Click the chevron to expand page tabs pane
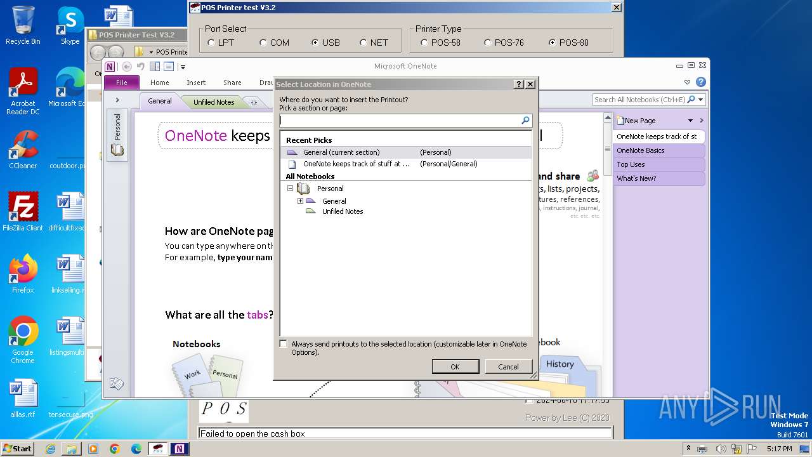The height and width of the screenshot is (457, 812). [702, 121]
